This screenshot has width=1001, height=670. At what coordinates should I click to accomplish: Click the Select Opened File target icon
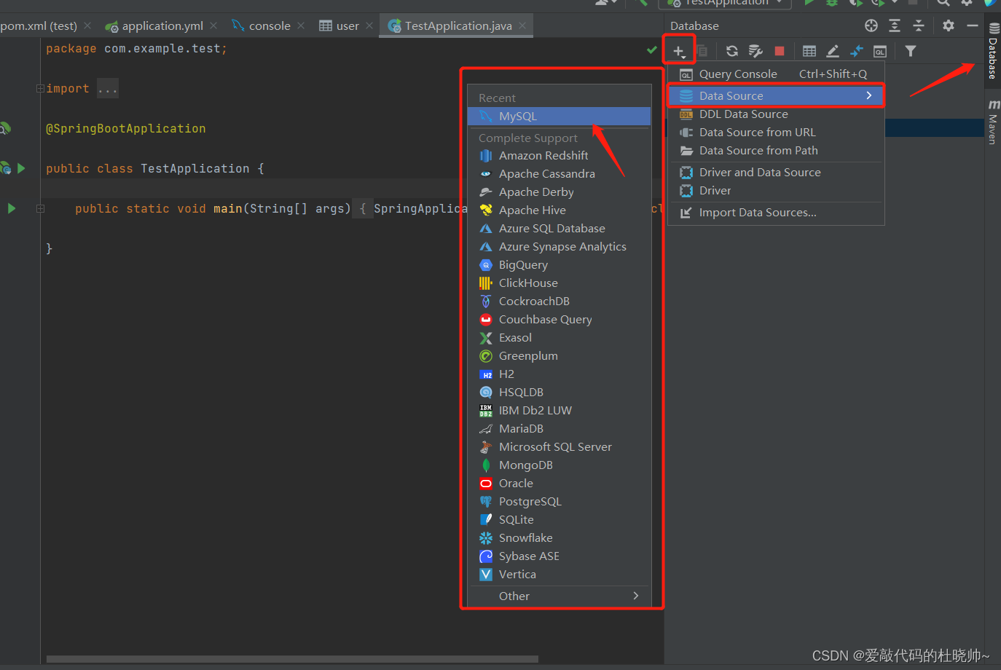coord(871,25)
